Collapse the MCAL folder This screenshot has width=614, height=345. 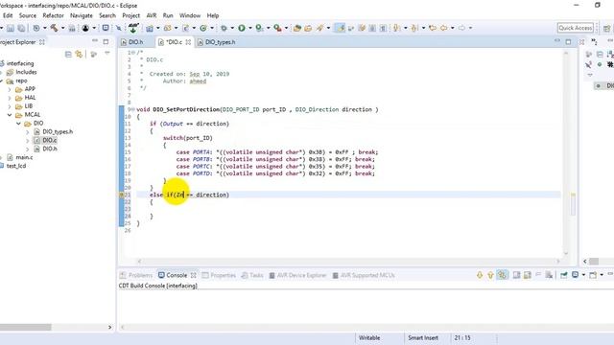[x=10, y=115]
